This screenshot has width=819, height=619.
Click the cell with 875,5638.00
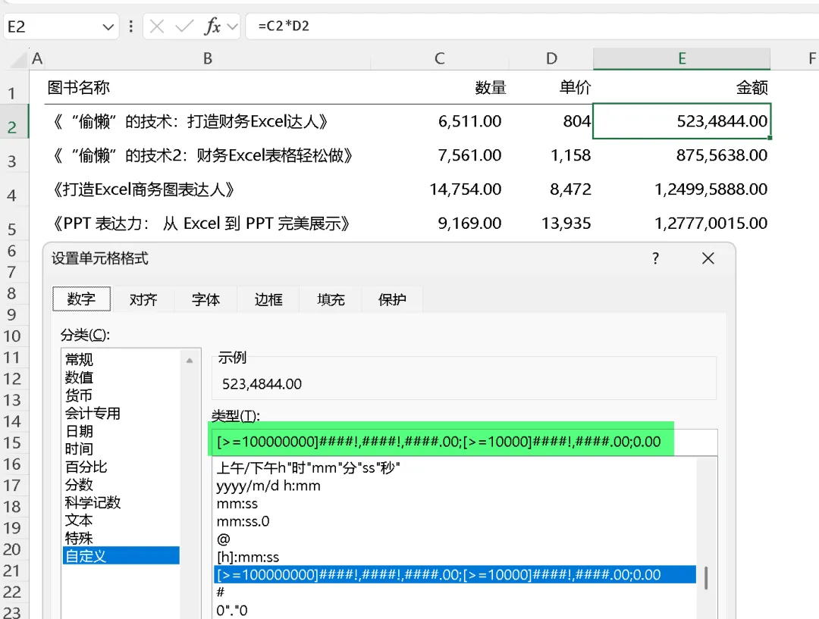tap(682, 155)
